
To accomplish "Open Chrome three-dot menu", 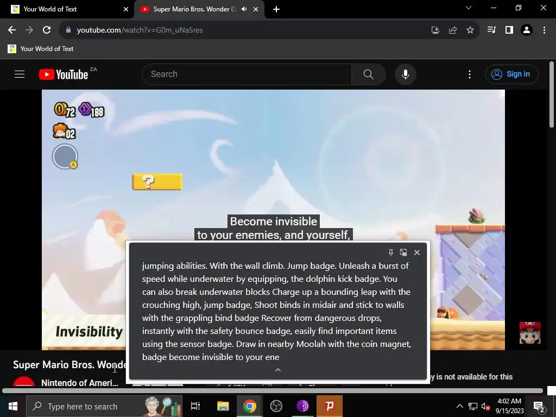I will (x=544, y=30).
